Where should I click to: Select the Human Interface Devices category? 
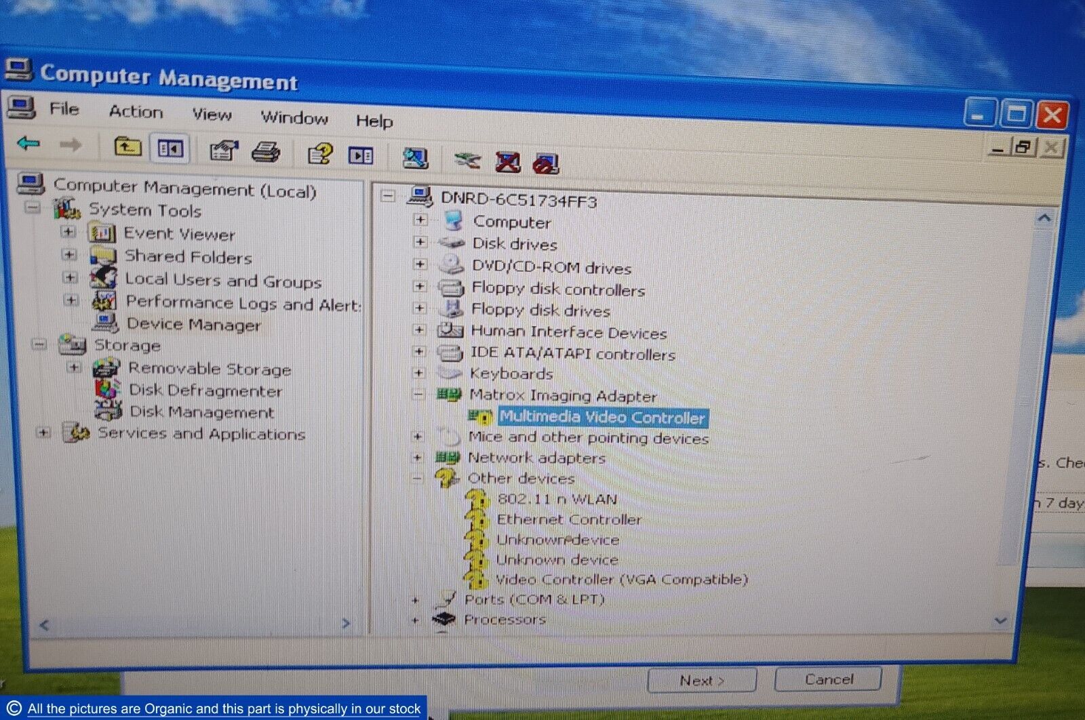pos(569,332)
